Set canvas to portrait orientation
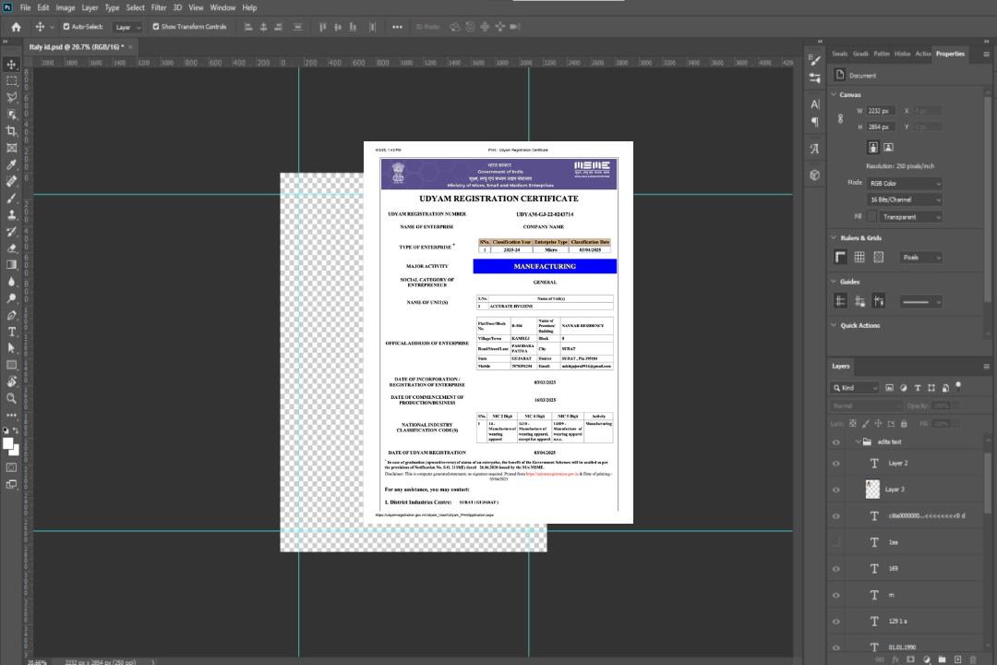This screenshot has width=997, height=665. [873, 147]
